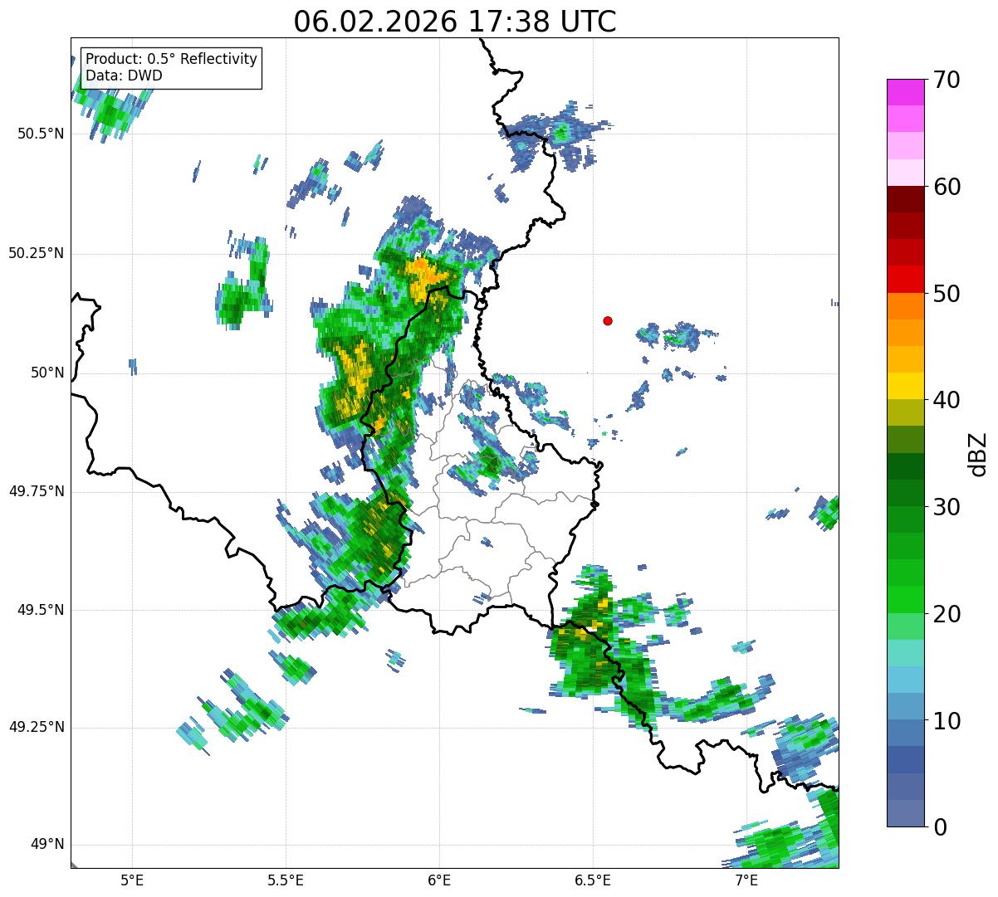Click the orange colorbar segment below 50

coord(905,305)
